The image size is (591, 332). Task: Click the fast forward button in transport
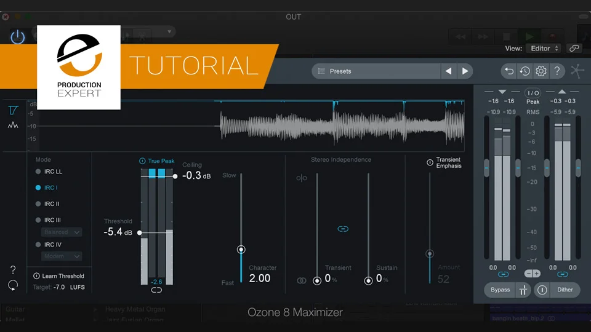coord(483,36)
